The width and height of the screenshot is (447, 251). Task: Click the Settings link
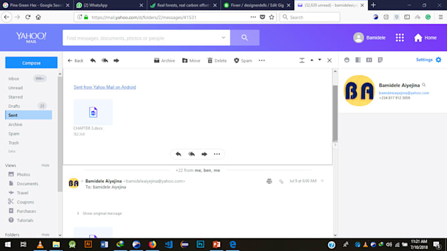click(424, 60)
